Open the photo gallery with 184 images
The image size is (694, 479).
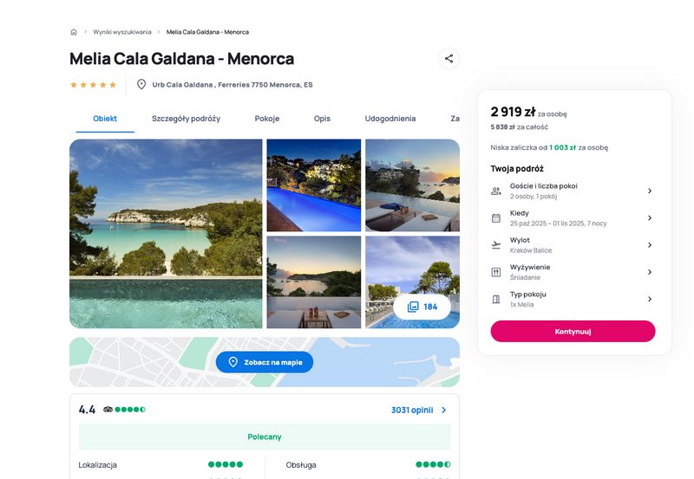click(422, 307)
